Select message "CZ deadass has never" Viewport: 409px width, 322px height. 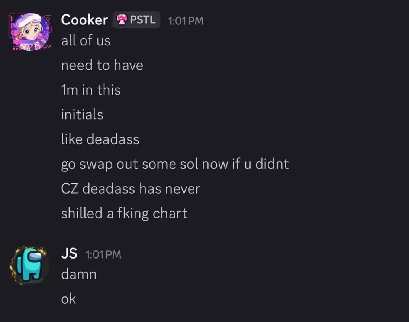pos(131,188)
